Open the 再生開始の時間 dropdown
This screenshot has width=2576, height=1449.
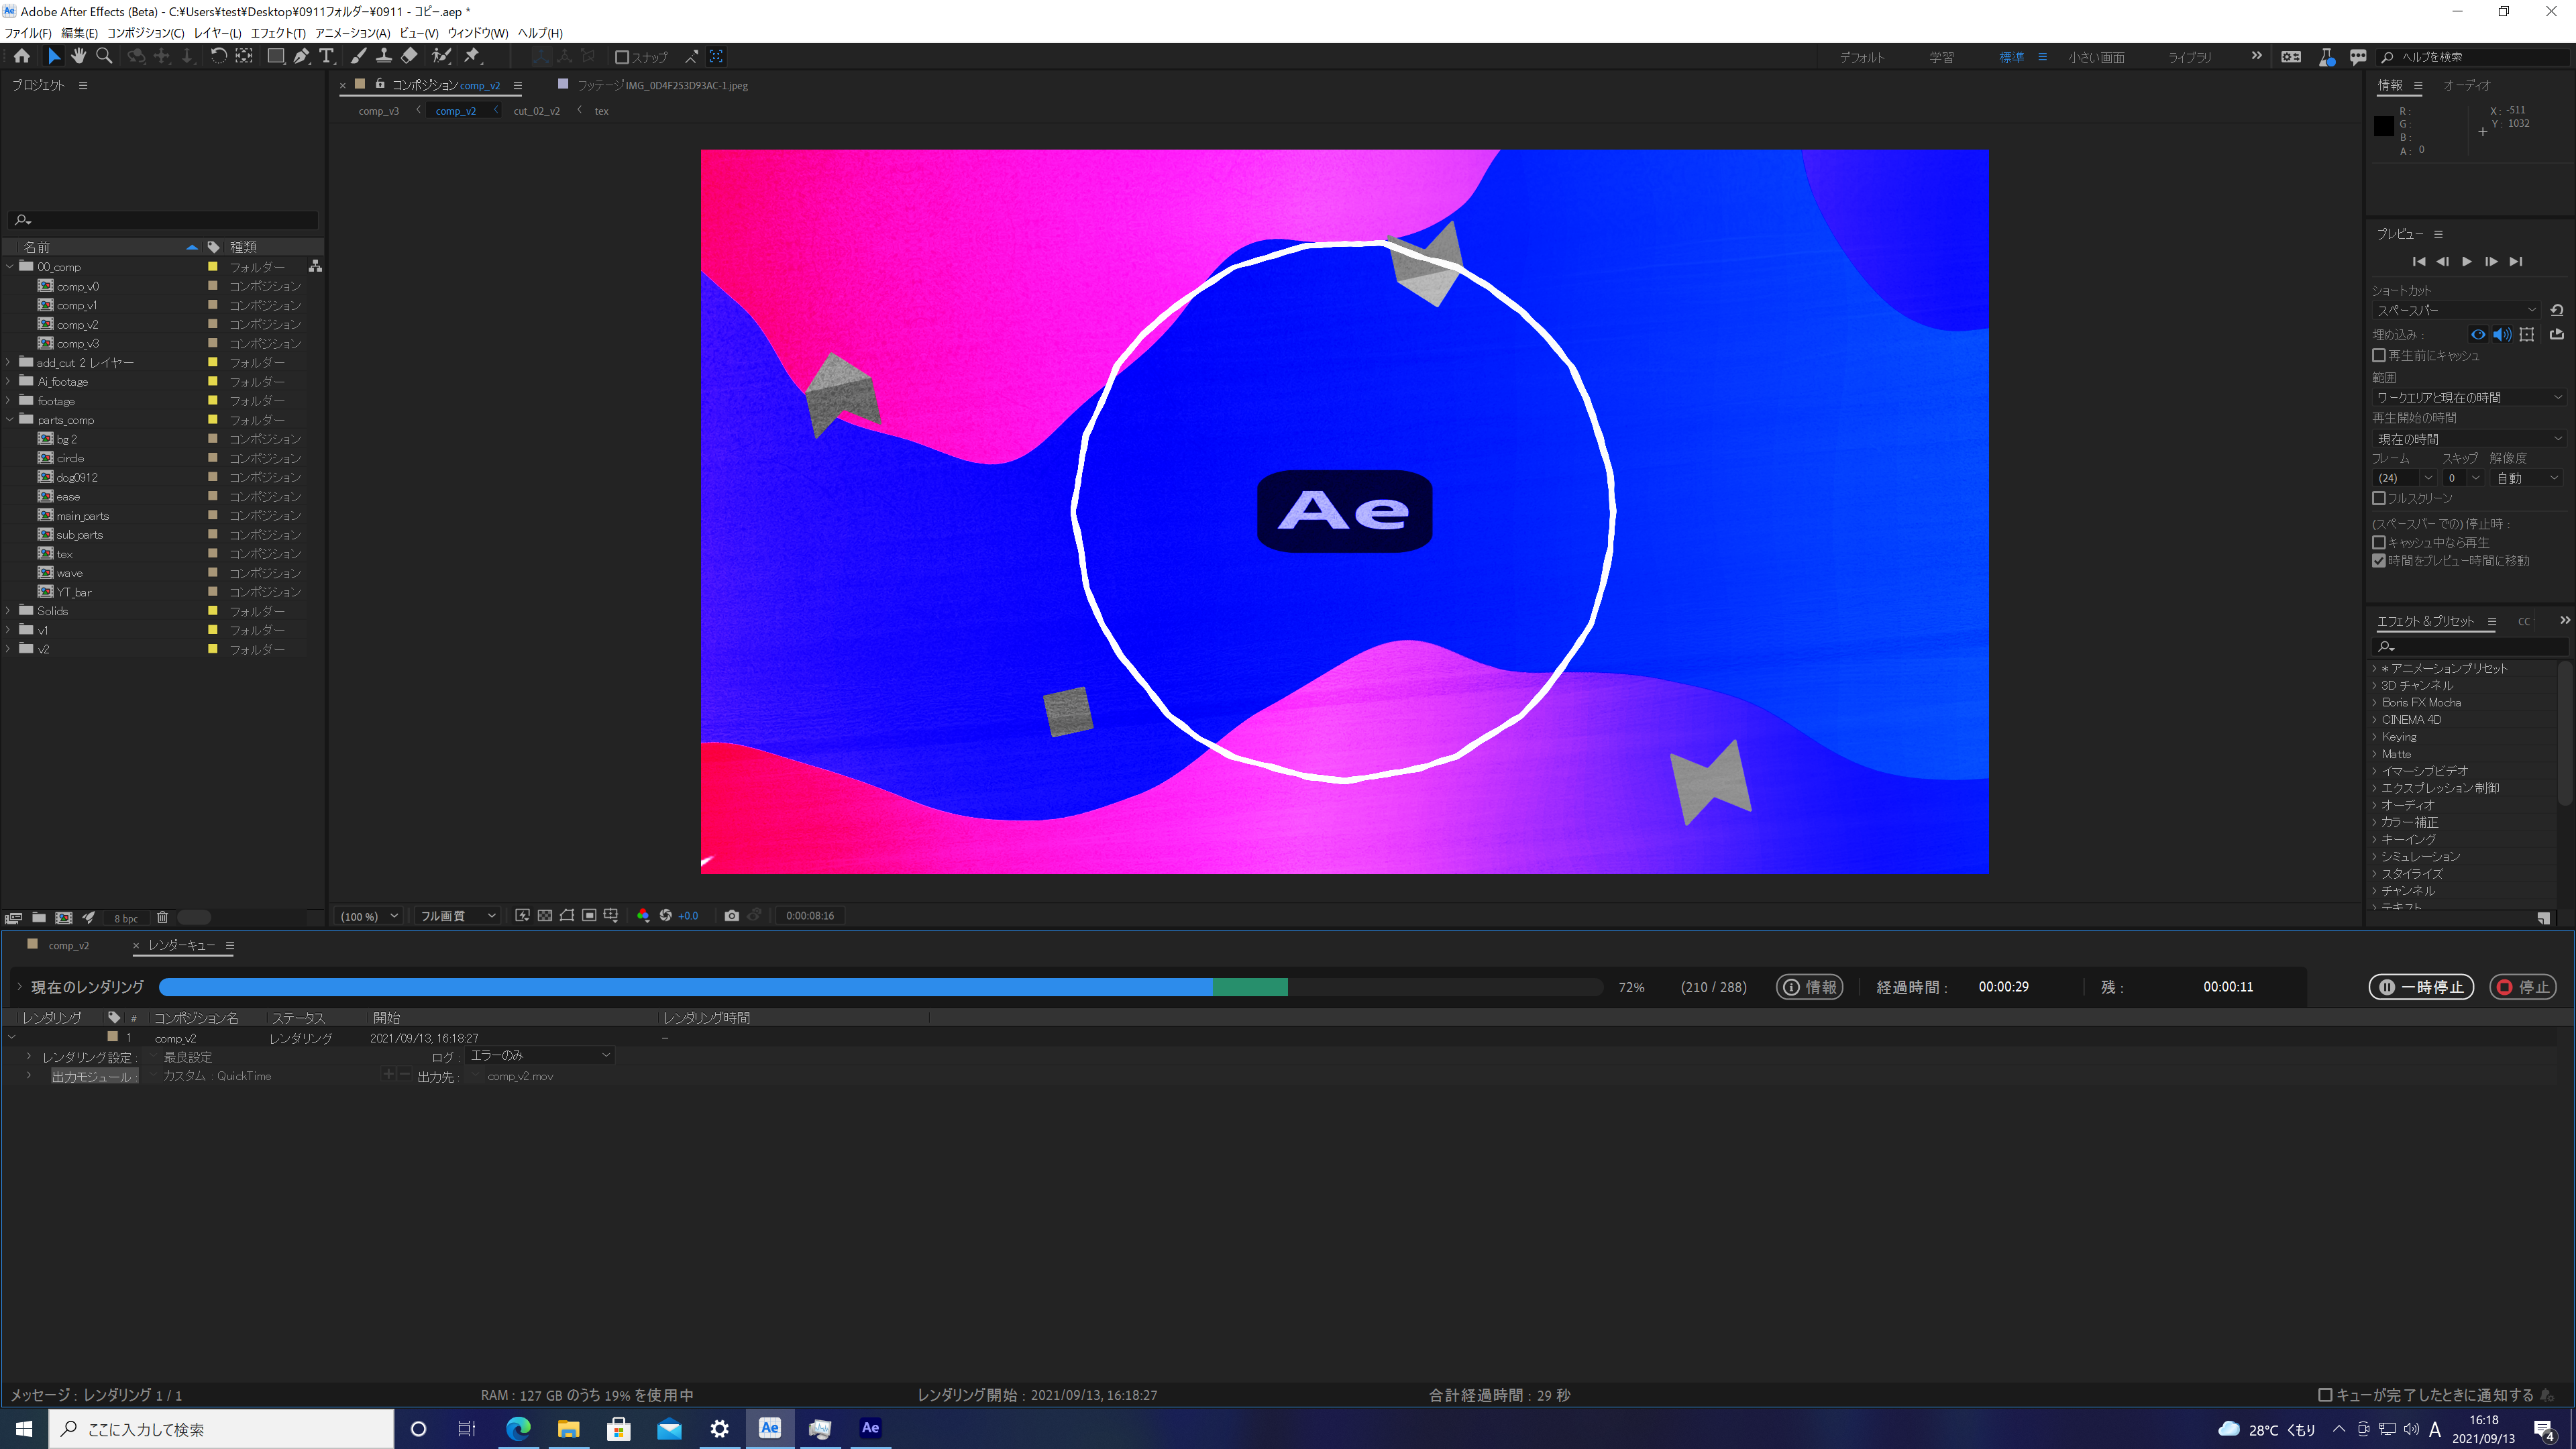click(2469, 439)
